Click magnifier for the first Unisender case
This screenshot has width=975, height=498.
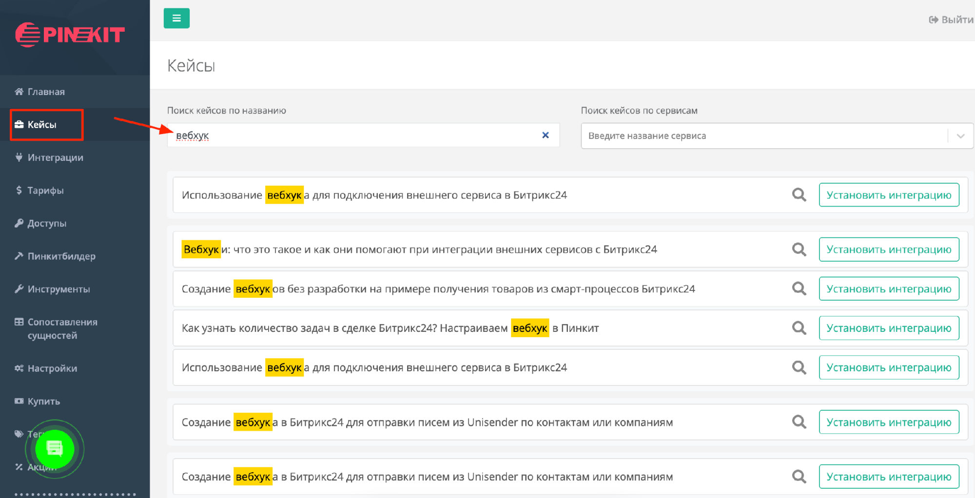coord(799,422)
